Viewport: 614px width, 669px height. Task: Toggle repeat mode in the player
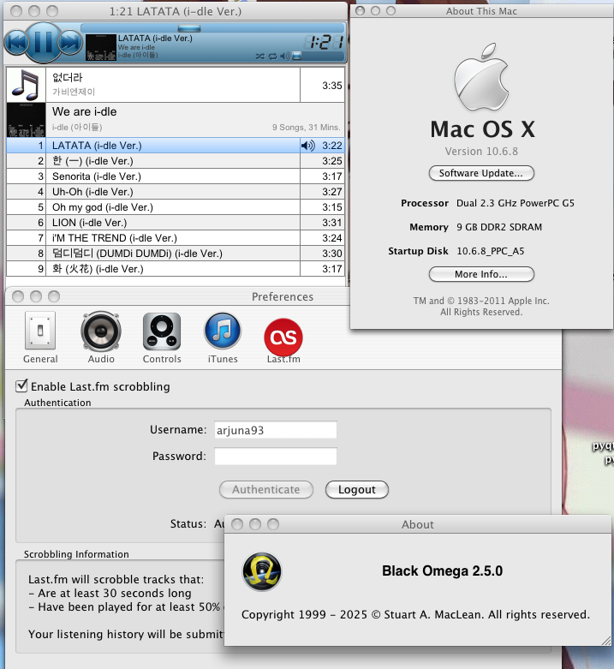(272, 56)
